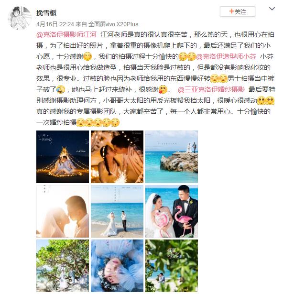Open the couple kissing with sparkler photo
The height and width of the screenshot is (294, 283).
[117, 157]
